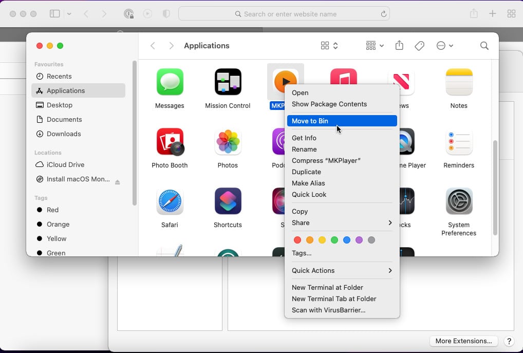Image resolution: width=523 pixels, height=353 pixels.
Task: Select the Reminders app icon
Action: pos(459,141)
